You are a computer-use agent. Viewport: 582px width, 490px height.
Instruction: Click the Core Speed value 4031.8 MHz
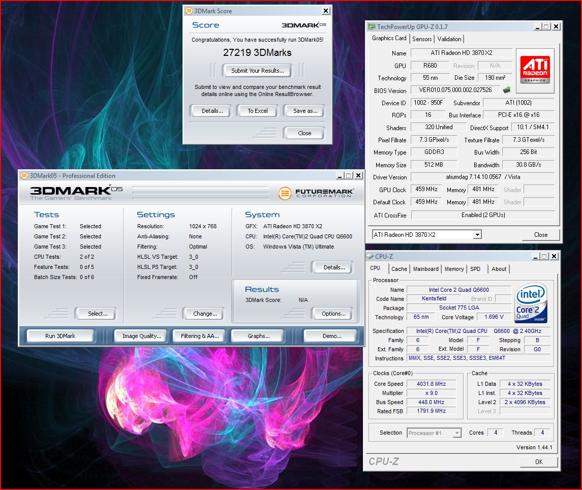point(431,384)
